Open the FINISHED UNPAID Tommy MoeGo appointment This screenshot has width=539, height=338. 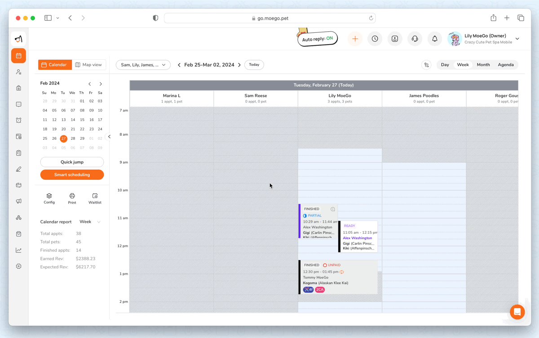[x=338, y=277]
